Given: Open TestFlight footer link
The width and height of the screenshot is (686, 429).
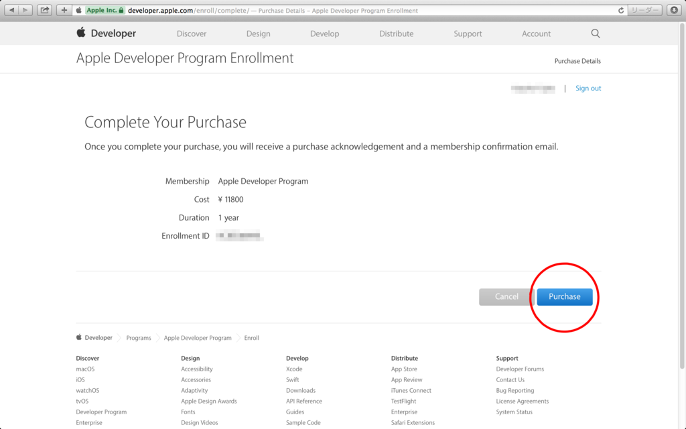Looking at the screenshot, I should 403,401.
